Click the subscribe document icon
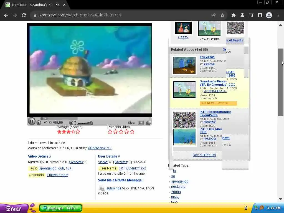Image resolution: width=284 pixels, height=213 pixels. 102,188
